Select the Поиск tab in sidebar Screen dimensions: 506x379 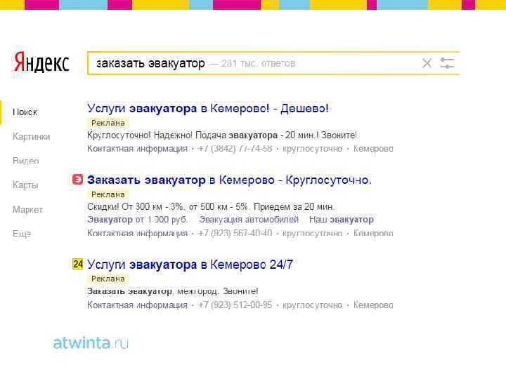pos(25,112)
